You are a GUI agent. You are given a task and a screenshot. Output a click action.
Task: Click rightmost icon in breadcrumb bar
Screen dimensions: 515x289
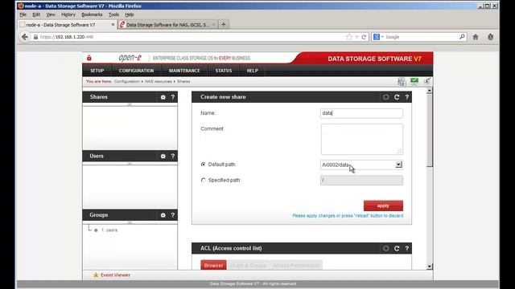coord(427,81)
